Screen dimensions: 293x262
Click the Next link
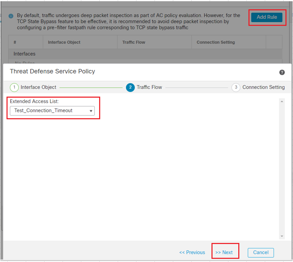click(224, 253)
